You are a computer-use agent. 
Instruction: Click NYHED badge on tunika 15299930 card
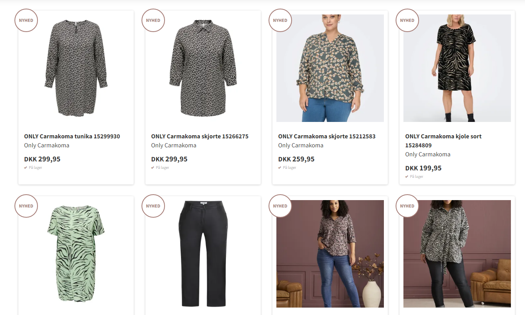pyautogui.click(x=26, y=20)
